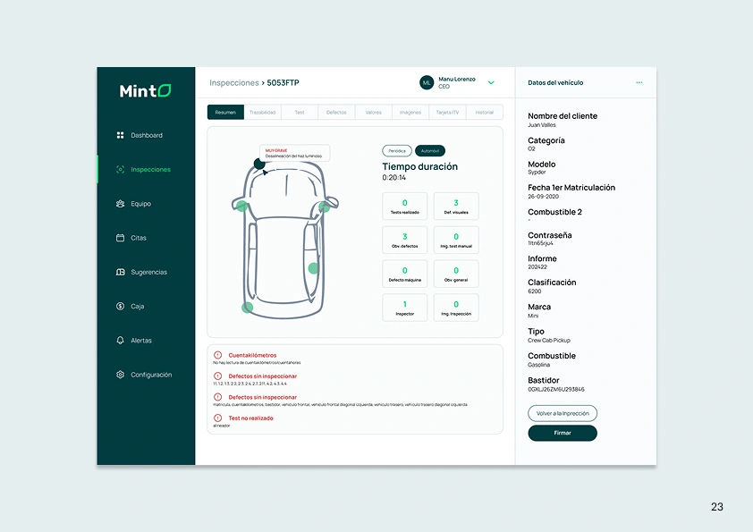This screenshot has height=532, width=753.
Task: Open the Tarjeta ITV tab
Action: click(x=447, y=112)
